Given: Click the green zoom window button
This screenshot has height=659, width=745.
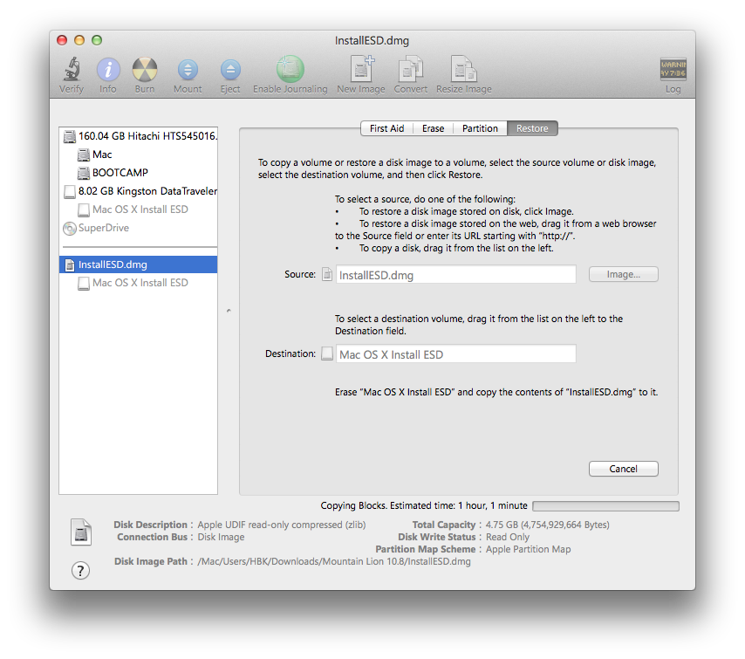Looking at the screenshot, I should coord(97,40).
